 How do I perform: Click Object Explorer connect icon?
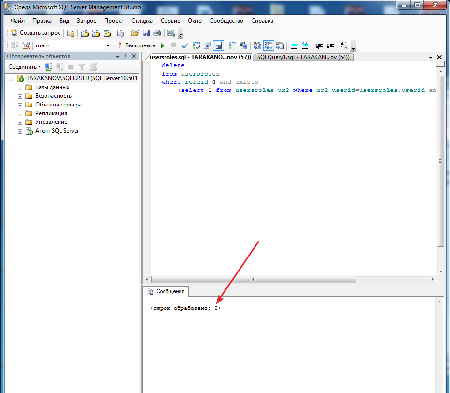tap(48, 67)
